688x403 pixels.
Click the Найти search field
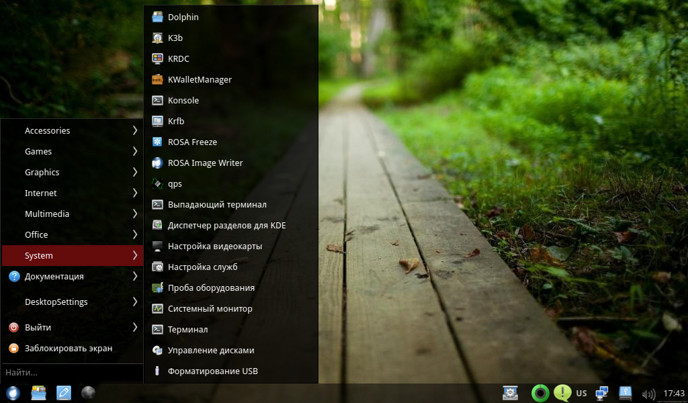(x=71, y=372)
